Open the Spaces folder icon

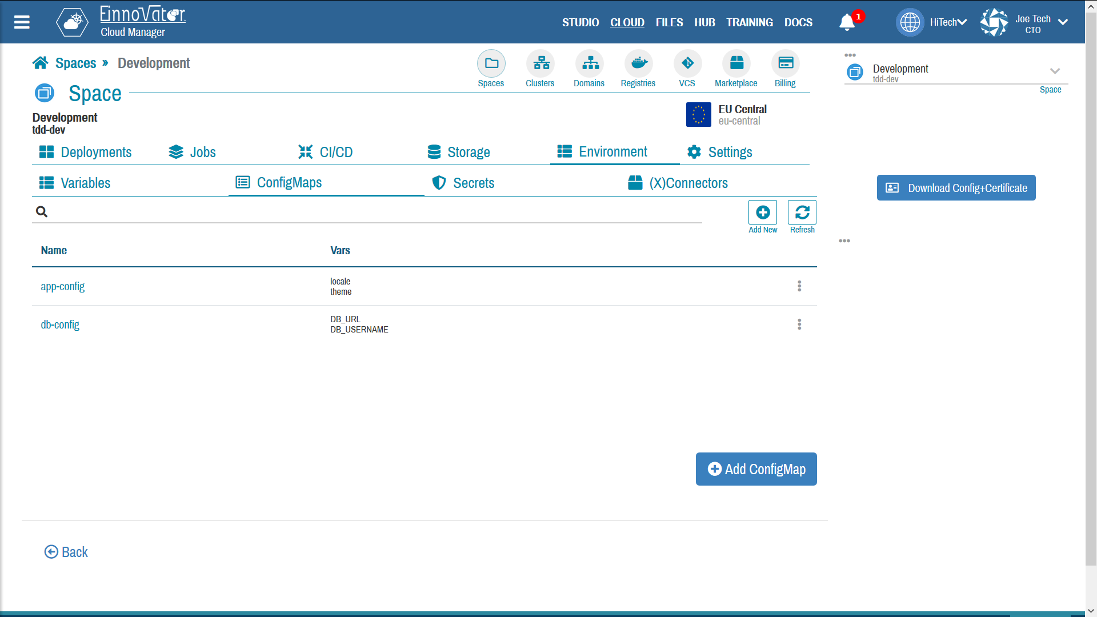tap(491, 63)
